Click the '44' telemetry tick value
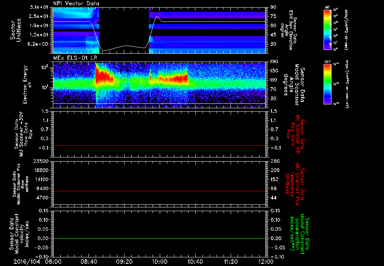Image resolution: width=384 pixels, height=266 pixels. click(x=273, y=198)
